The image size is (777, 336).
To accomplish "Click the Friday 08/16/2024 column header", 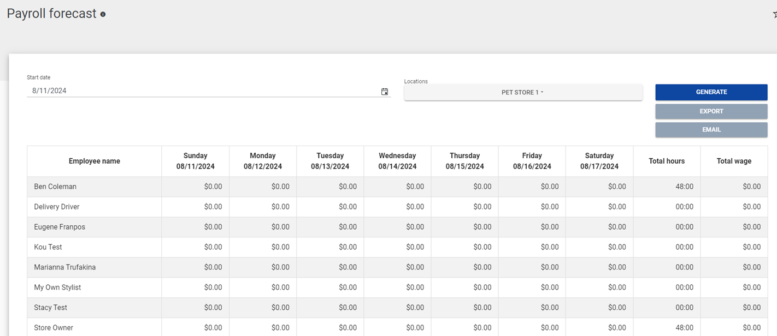I will pos(532,161).
